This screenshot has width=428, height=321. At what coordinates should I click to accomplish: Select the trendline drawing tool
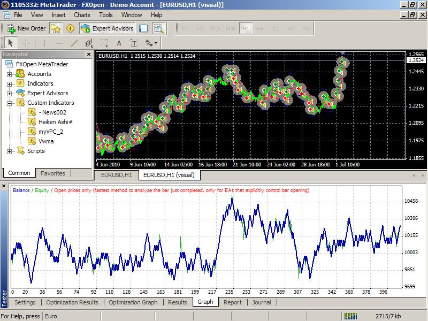[74, 43]
